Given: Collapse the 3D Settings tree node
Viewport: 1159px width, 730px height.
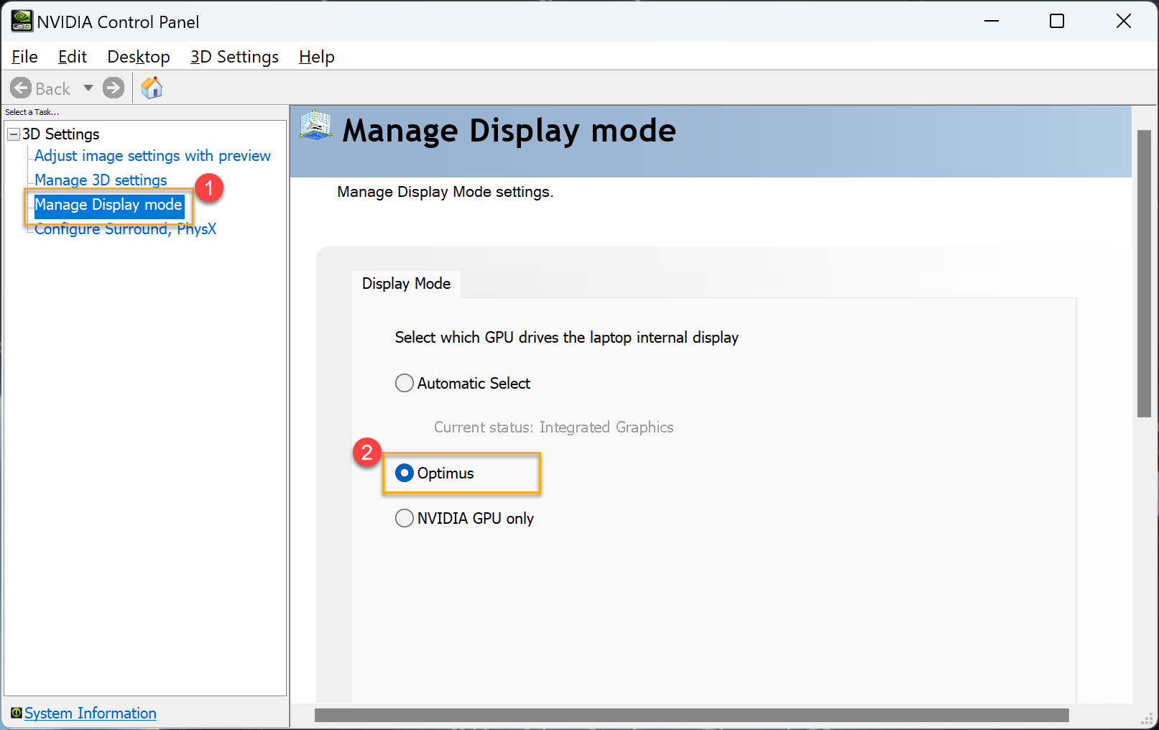Looking at the screenshot, I should (14, 134).
